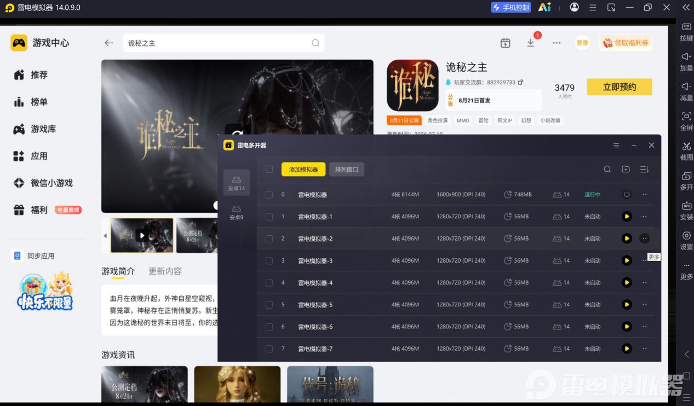Click the 手机控制 phone control button

(x=511, y=7)
